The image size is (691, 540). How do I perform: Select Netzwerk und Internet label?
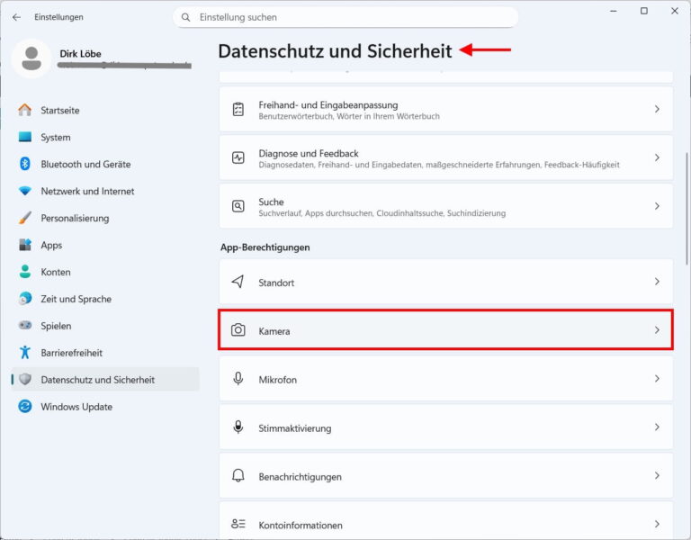[x=87, y=191]
